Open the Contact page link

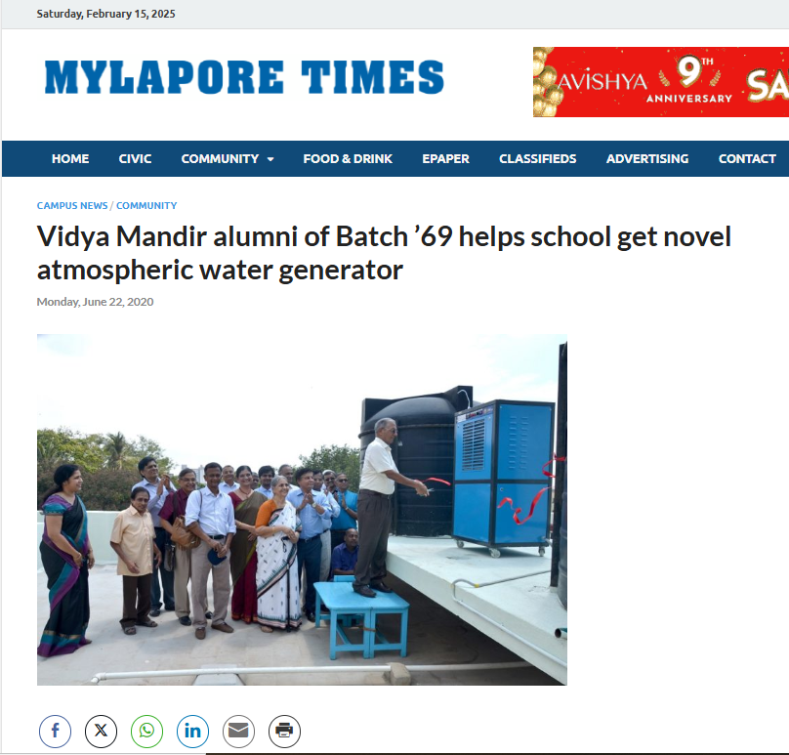tap(747, 158)
